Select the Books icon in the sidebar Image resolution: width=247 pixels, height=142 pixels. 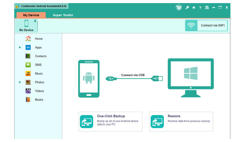pyautogui.click(x=28, y=99)
